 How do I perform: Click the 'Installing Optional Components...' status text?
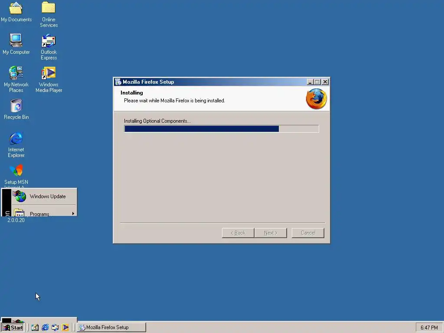[x=157, y=121]
